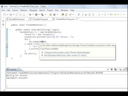This screenshot has width=128, height=96.
Task: Click console output 'Waiting for thread...'
Action: point(18,76)
